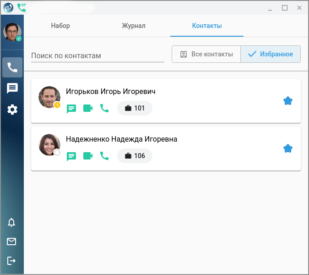The height and width of the screenshot is (275, 309).
Task: Remove Игорьков Игорь Игоревич from favorites star
Action: click(x=288, y=101)
